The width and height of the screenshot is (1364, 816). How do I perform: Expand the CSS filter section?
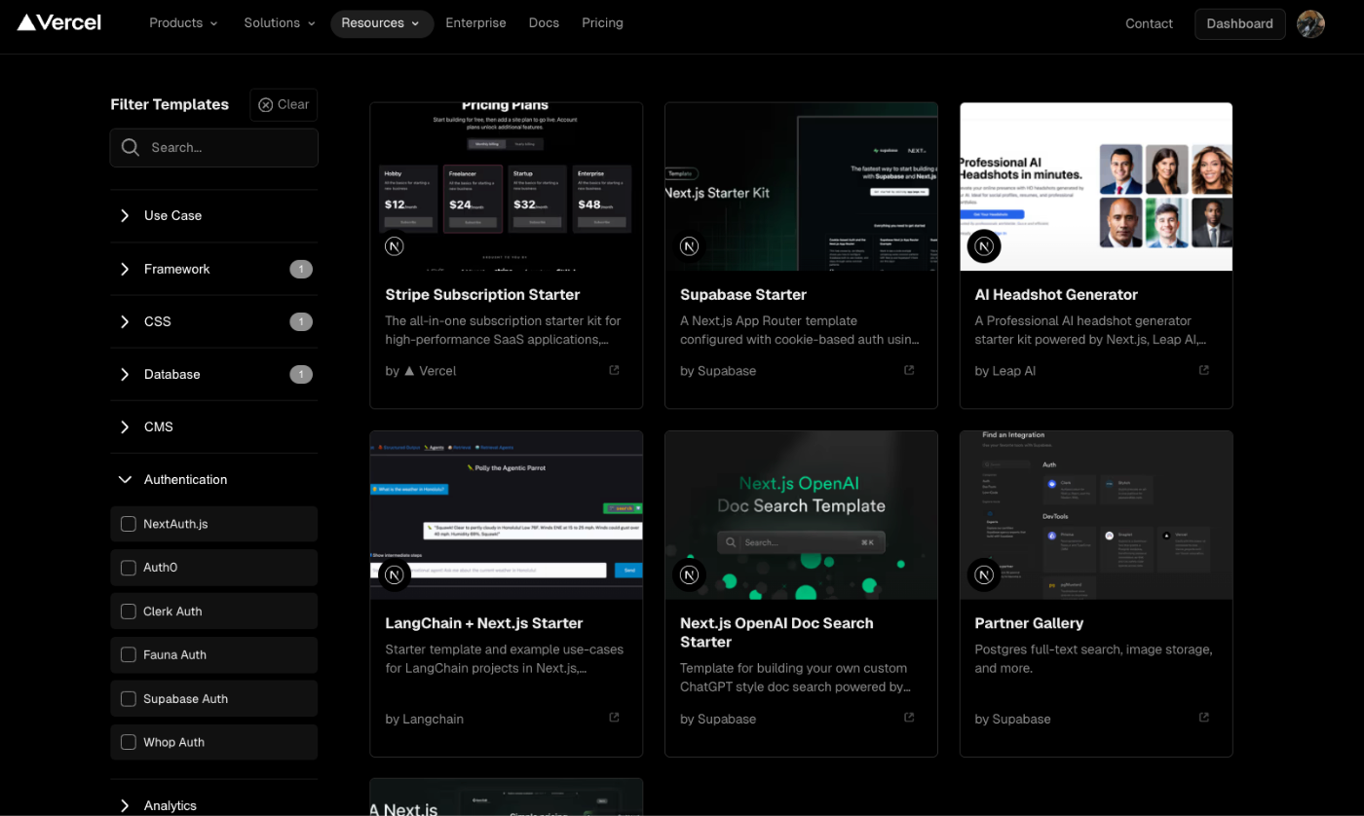(213, 321)
